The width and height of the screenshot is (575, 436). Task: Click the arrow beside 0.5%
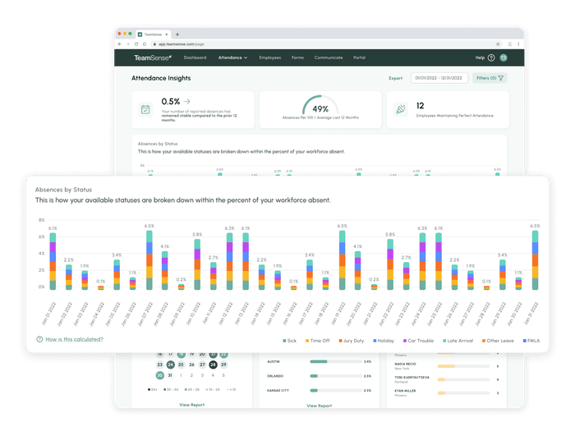coord(186,101)
